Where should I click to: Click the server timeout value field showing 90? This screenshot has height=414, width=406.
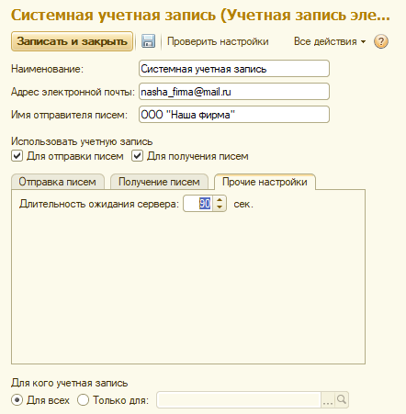(198, 204)
